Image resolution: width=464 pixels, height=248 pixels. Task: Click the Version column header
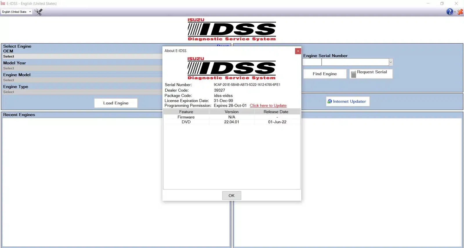(x=231, y=112)
